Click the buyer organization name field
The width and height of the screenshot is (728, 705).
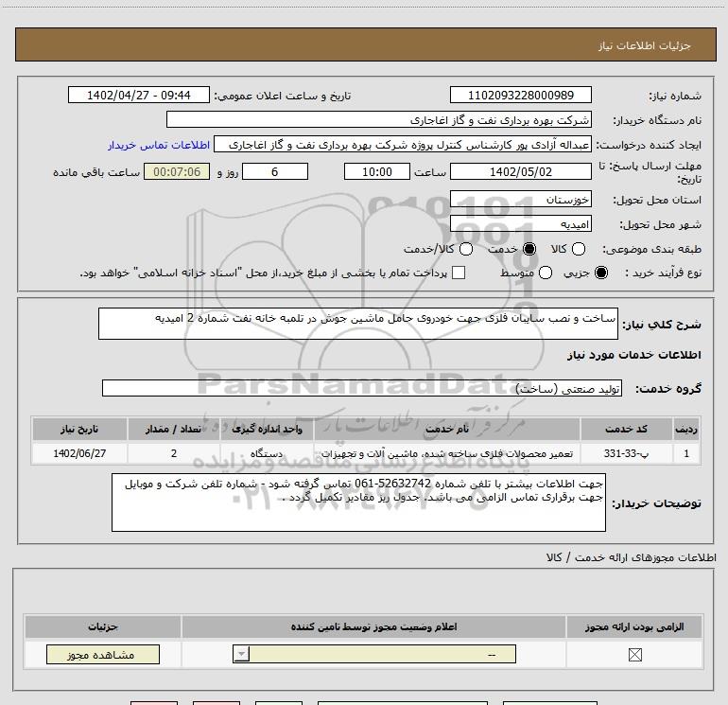coord(379,120)
